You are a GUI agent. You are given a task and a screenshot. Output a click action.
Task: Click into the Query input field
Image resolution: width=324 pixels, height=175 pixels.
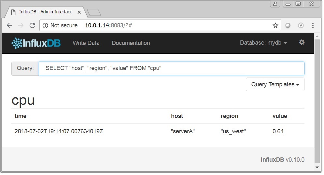[x=172, y=68]
